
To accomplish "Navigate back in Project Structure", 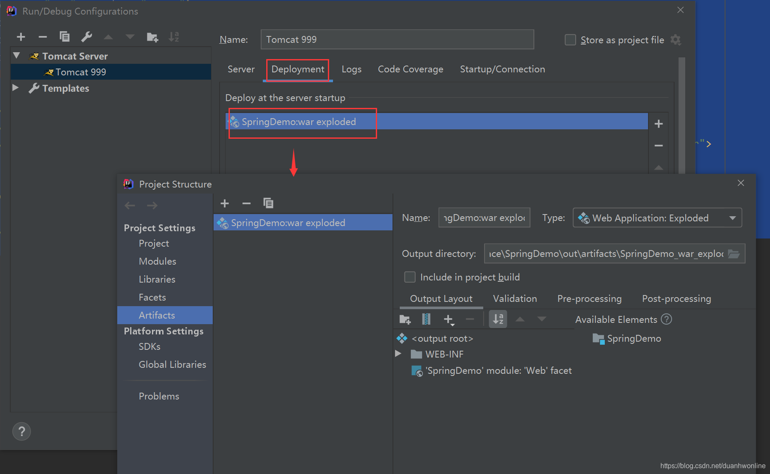I will click(130, 206).
